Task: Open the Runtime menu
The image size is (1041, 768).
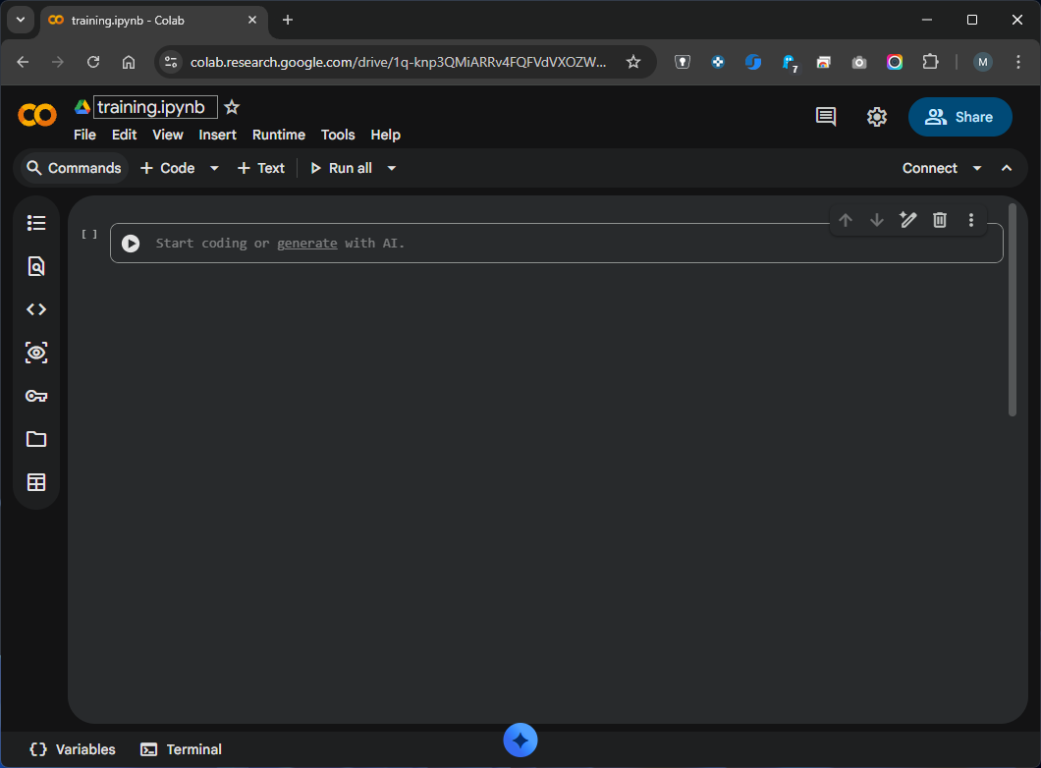Action: pyautogui.click(x=279, y=135)
